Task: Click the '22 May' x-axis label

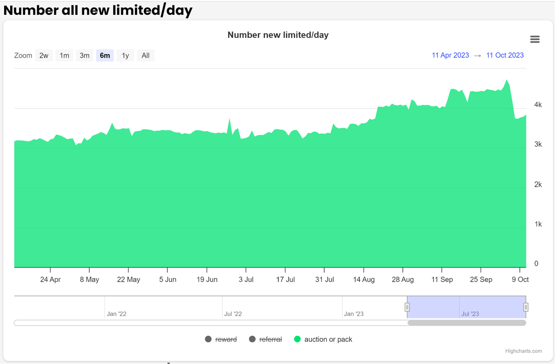Action: point(129,279)
